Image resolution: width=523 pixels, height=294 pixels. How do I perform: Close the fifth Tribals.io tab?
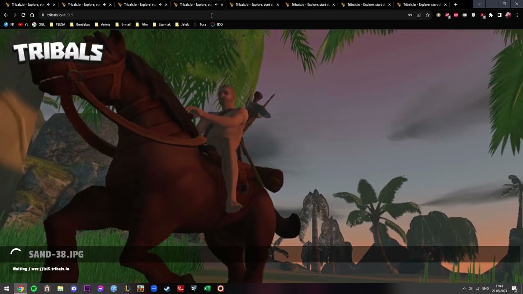click(278, 4)
